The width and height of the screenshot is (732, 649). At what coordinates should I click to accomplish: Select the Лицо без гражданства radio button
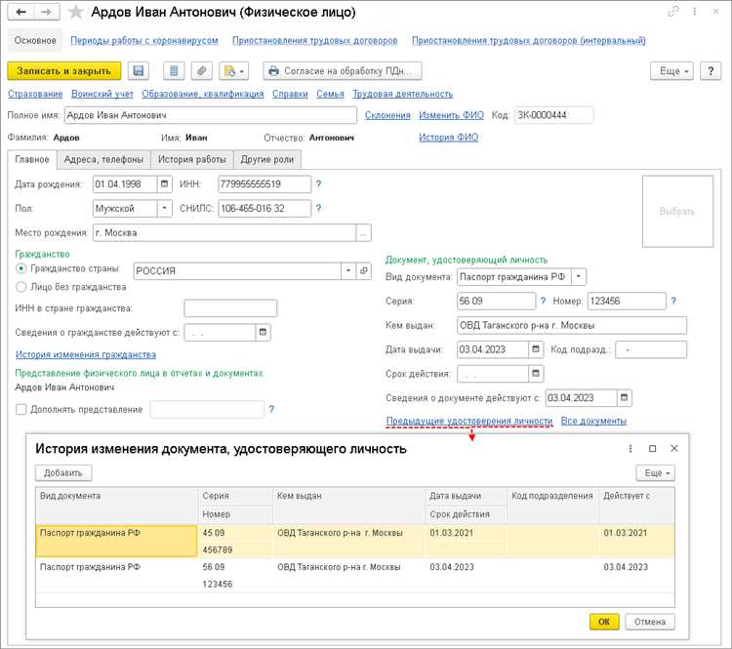(21, 287)
